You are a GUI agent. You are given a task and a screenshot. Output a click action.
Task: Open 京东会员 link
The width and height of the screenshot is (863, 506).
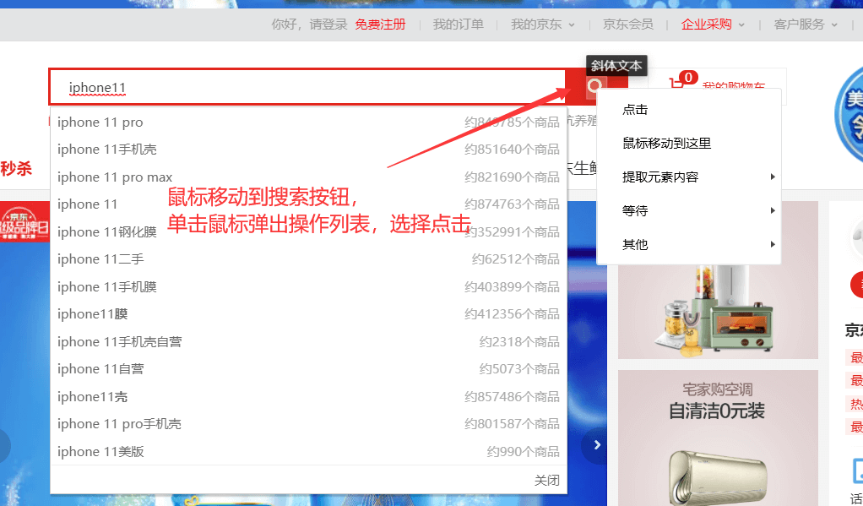(x=628, y=24)
